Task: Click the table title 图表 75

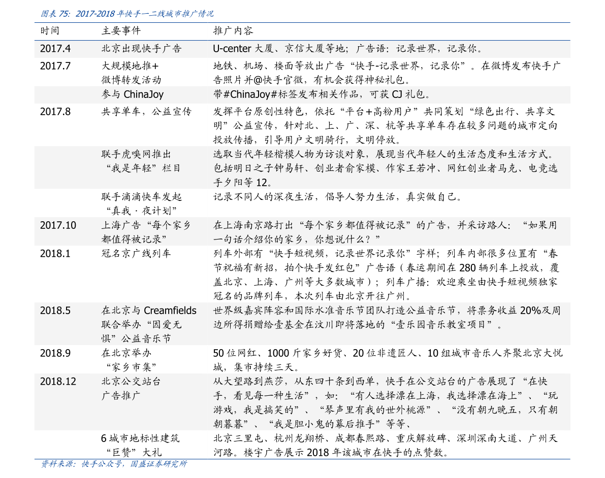Action: tap(126, 14)
